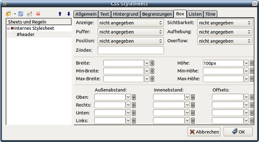Switch to the Hintergrund tab
The width and height of the screenshot is (259, 142).
point(126,14)
